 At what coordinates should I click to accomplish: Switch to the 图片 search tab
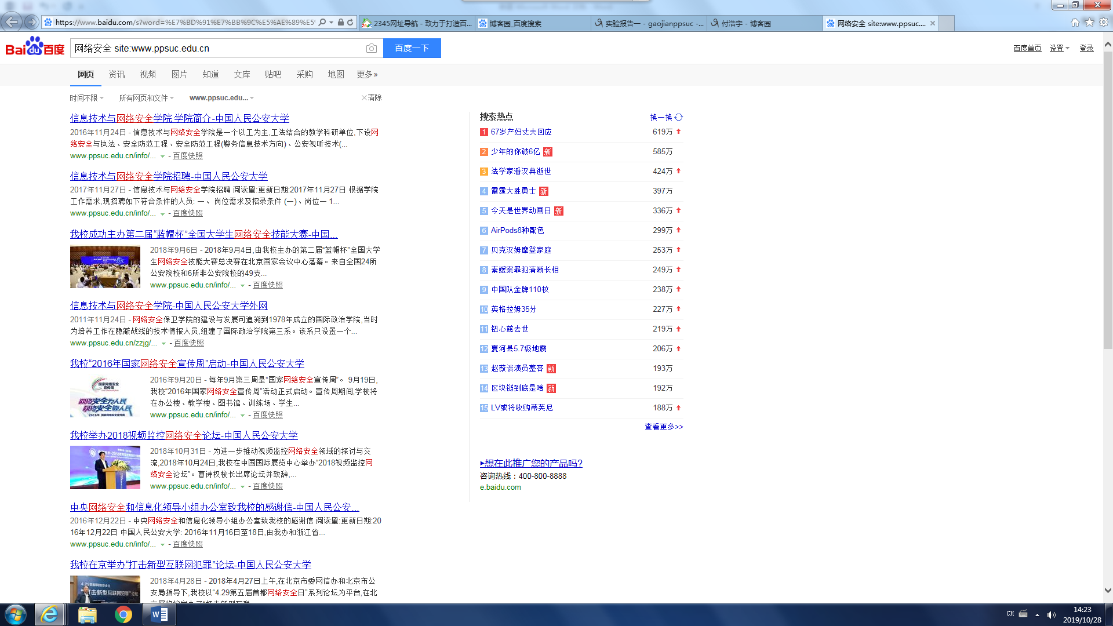[179, 74]
